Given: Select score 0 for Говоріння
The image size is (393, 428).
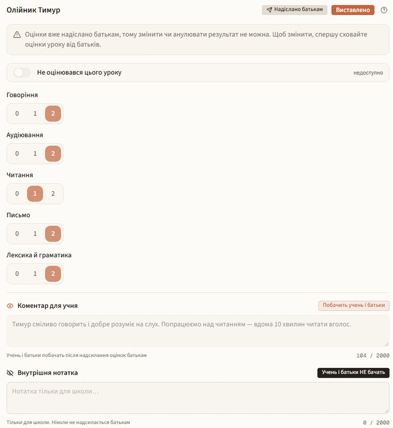Looking at the screenshot, I should (x=17, y=113).
